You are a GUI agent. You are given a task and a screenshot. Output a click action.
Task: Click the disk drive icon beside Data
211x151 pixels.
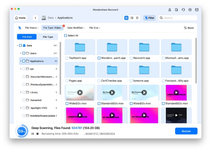(x=44, y=18)
